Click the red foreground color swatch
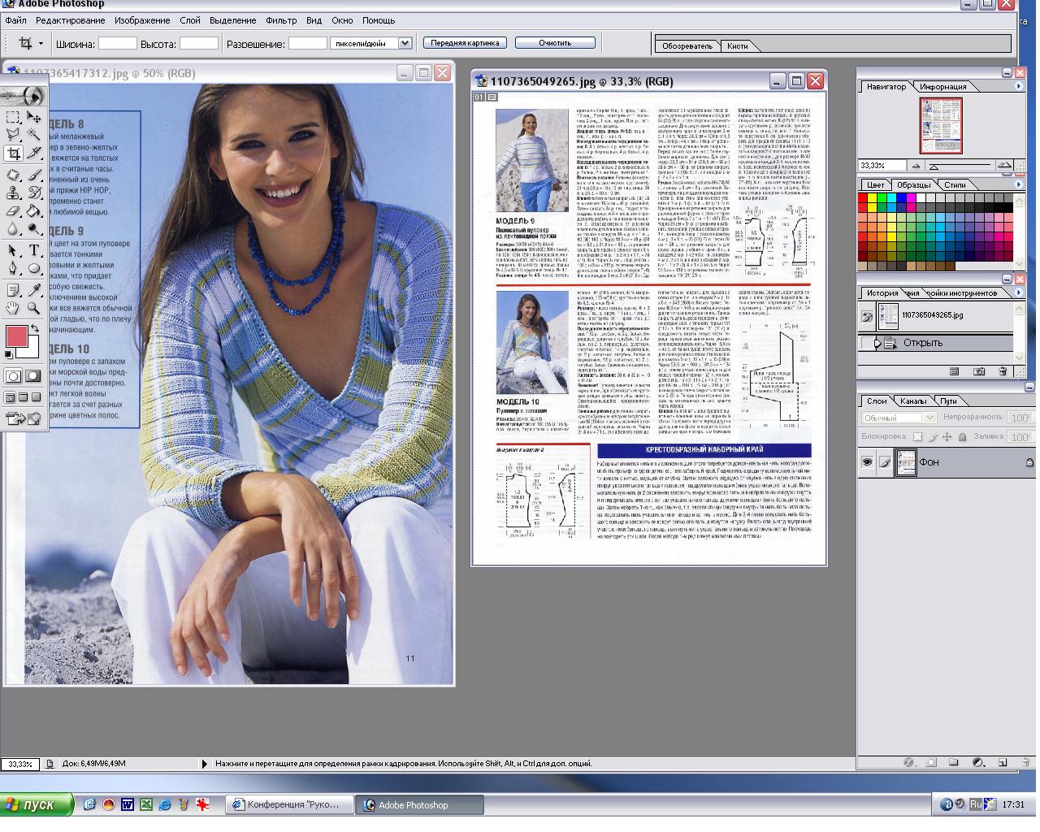1040x832 pixels. click(16, 336)
